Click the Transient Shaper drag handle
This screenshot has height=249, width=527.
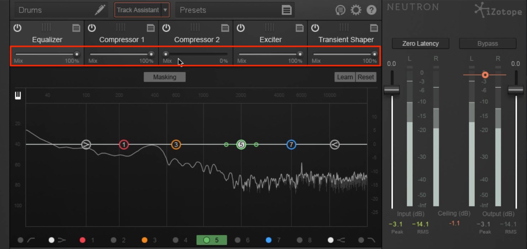coord(344,28)
